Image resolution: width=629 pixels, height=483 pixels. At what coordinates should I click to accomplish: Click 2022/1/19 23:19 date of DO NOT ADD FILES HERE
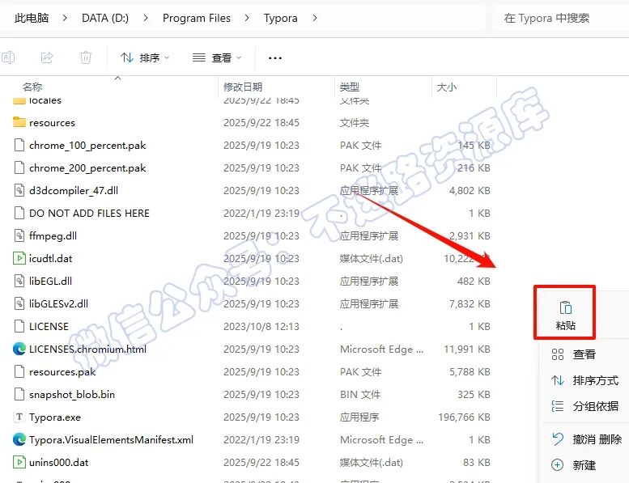(261, 214)
